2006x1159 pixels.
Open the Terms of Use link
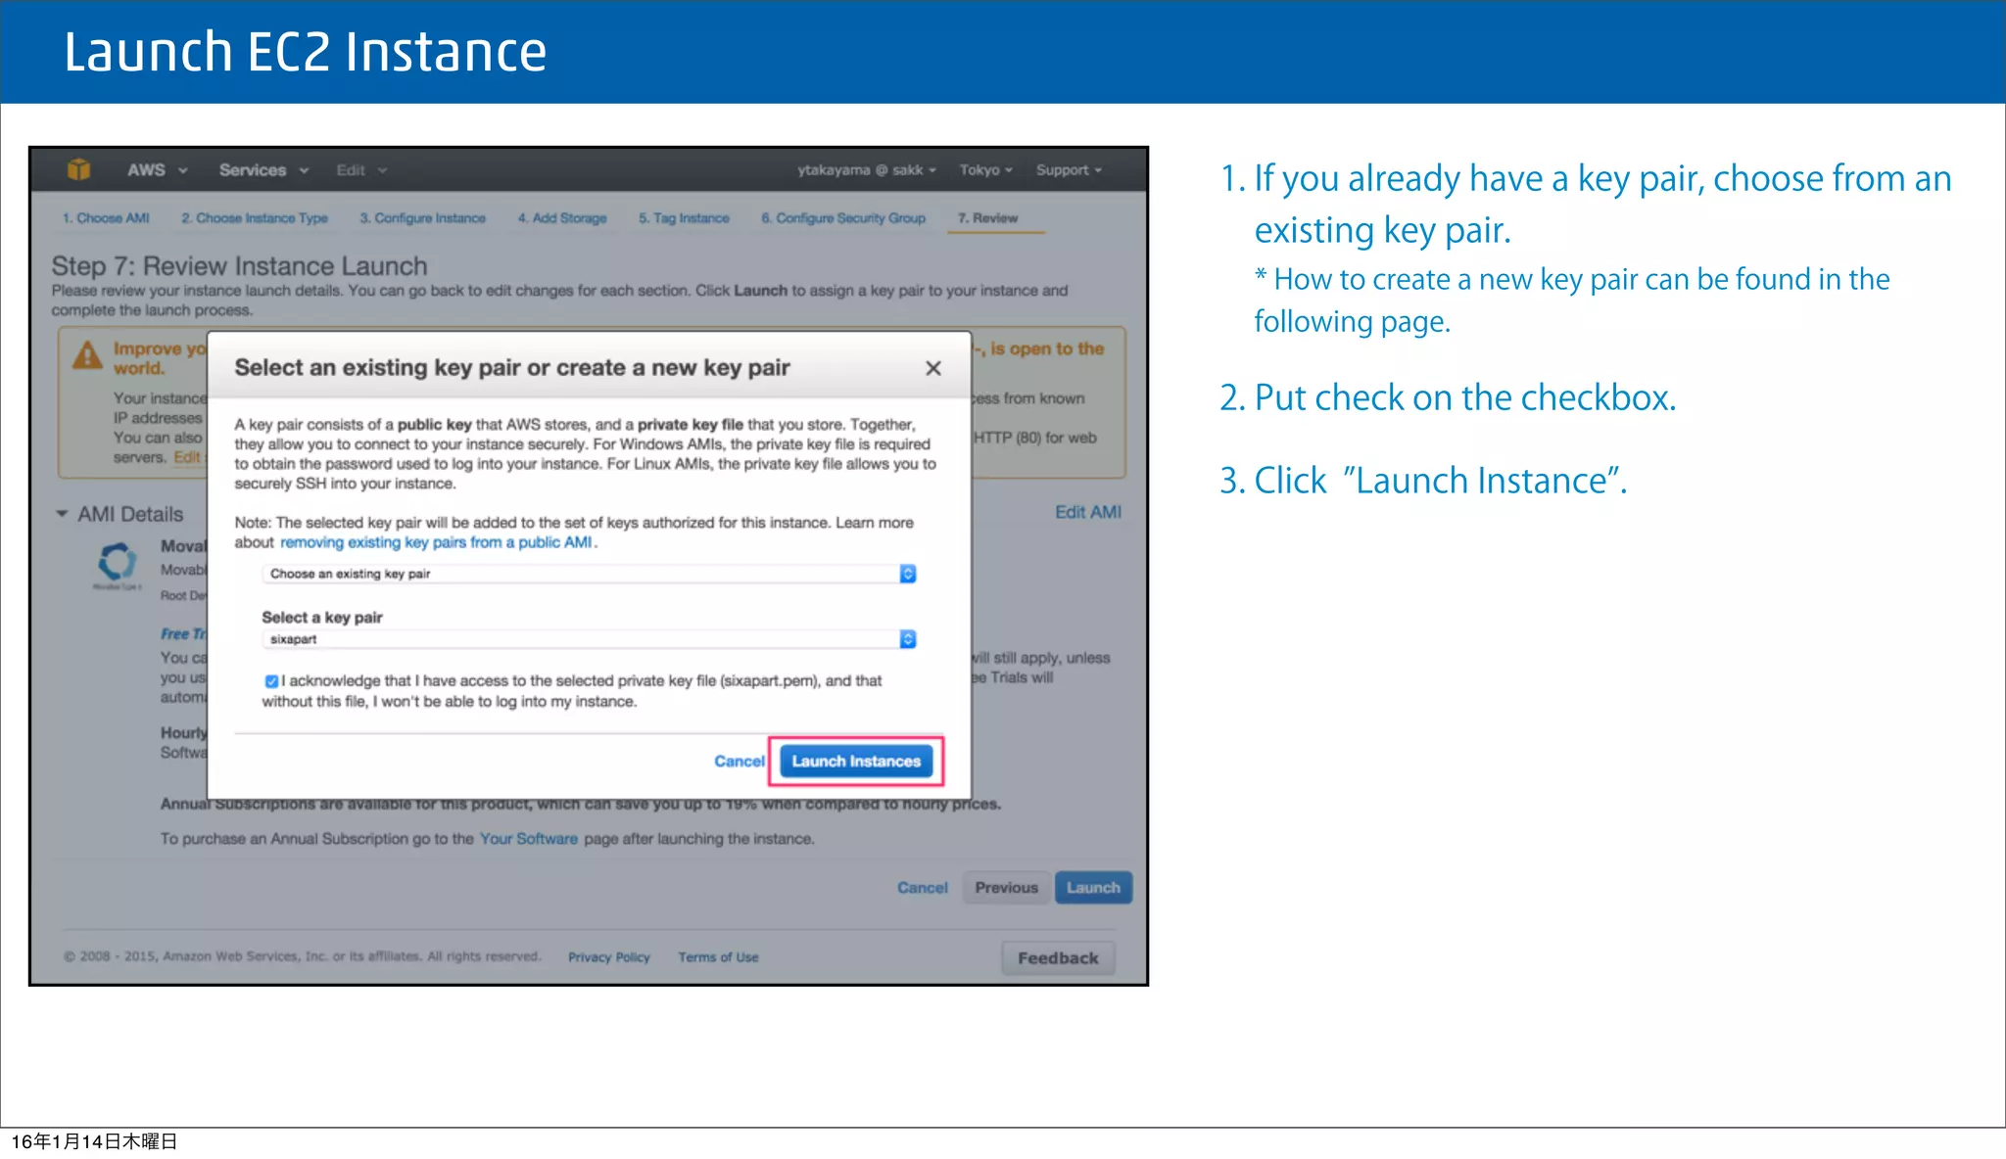718,957
